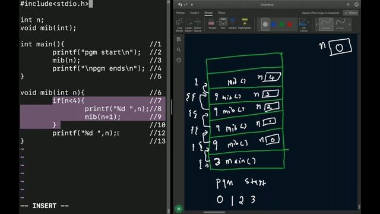
Task: Click the //10 comment in the editor
Action: click(157, 125)
